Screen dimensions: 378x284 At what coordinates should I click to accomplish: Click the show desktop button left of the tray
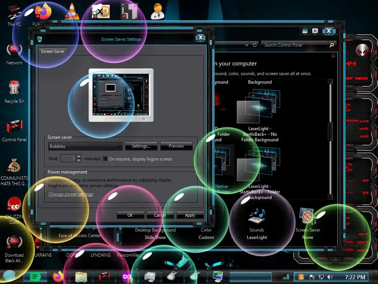point(286,277)
